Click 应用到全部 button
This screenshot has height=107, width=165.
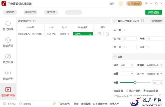click(x=157, y=21)
